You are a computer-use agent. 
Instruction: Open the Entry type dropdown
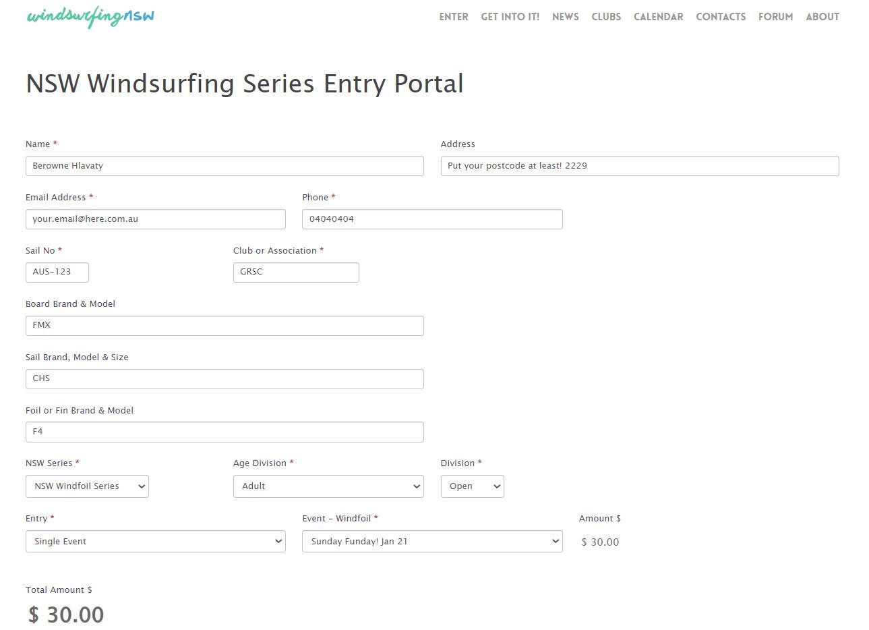coord(155,542)
